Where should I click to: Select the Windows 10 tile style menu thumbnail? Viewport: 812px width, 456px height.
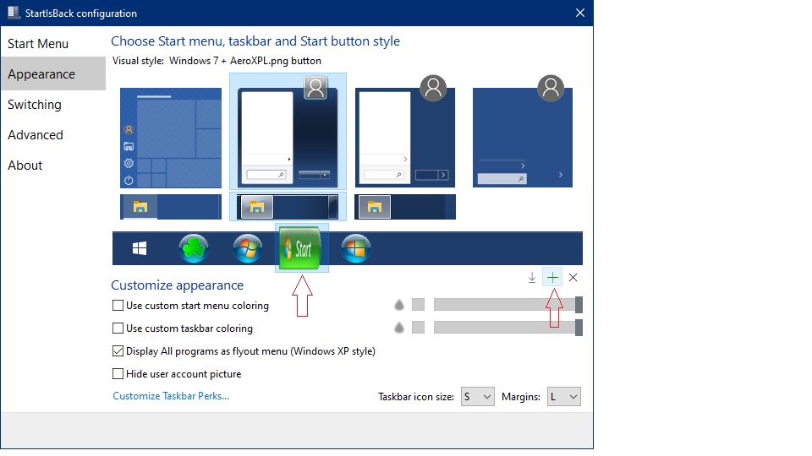pyautogui.click(x=171, y=138)
